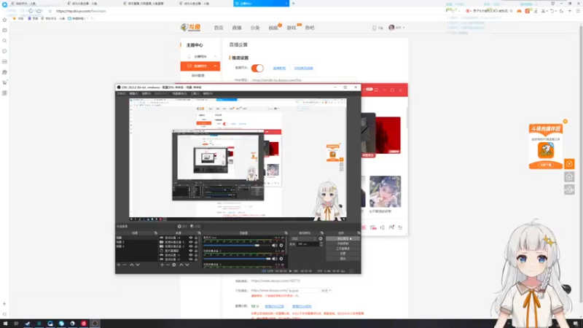Click 开始录制 in OBS controls
Viewport: 583px width, 328px height.
coord(343,243)
